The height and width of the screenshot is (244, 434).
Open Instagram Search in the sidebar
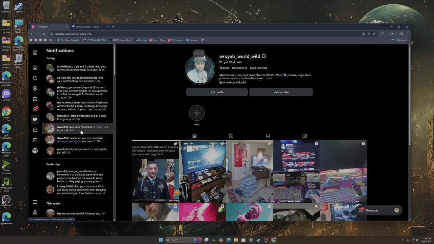pyautogui.click(x=35, y=78)
